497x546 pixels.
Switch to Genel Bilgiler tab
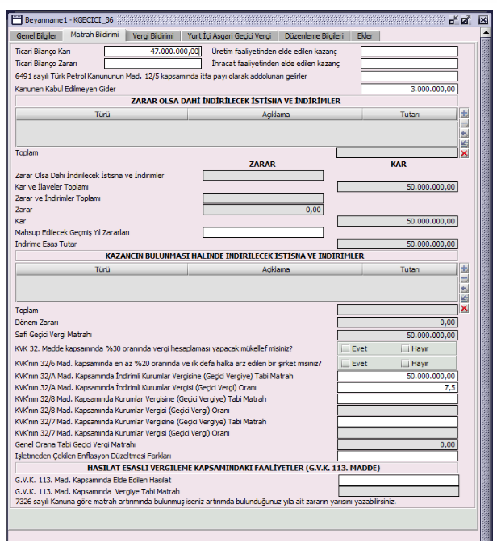tap(36, 35)
